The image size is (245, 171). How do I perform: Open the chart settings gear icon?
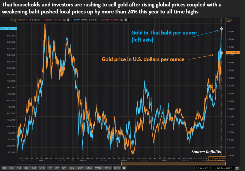(x=124, y=168)
